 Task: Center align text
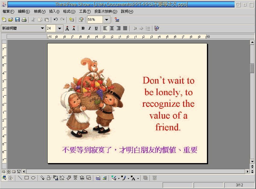pyautogui.click(x=112, y=28)
